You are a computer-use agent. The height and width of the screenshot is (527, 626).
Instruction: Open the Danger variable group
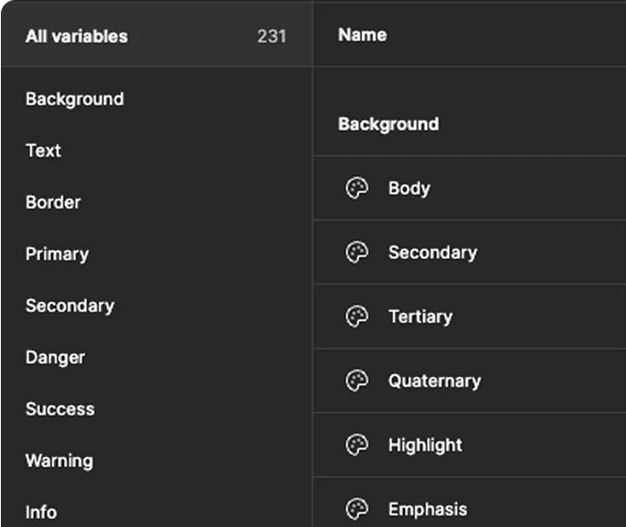click(x=55, y=357)
